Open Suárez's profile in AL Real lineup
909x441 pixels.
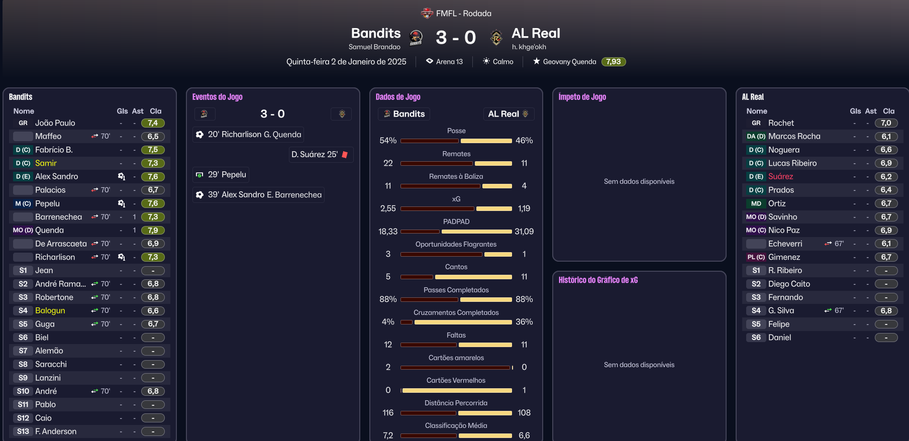[x=780, y=176]
